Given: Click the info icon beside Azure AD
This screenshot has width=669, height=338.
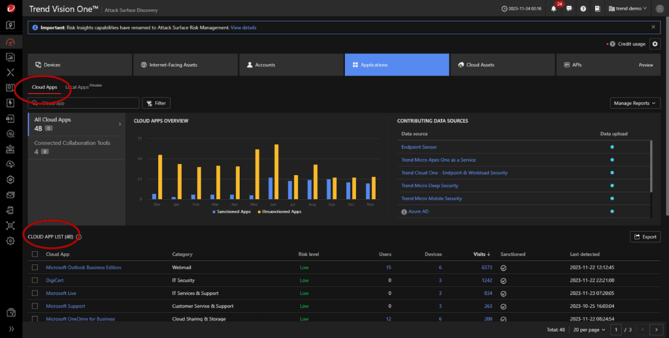Looking at the screenshot, I should click(x=404, y=212).
